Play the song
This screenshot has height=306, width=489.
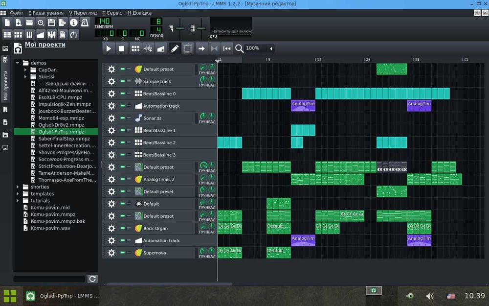pyautogui.click(x=109, y=48)
